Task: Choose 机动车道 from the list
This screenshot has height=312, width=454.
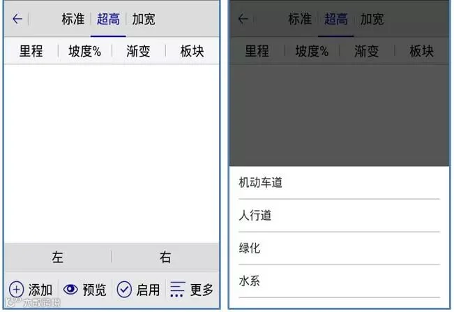Action: (x=340, y=183)
